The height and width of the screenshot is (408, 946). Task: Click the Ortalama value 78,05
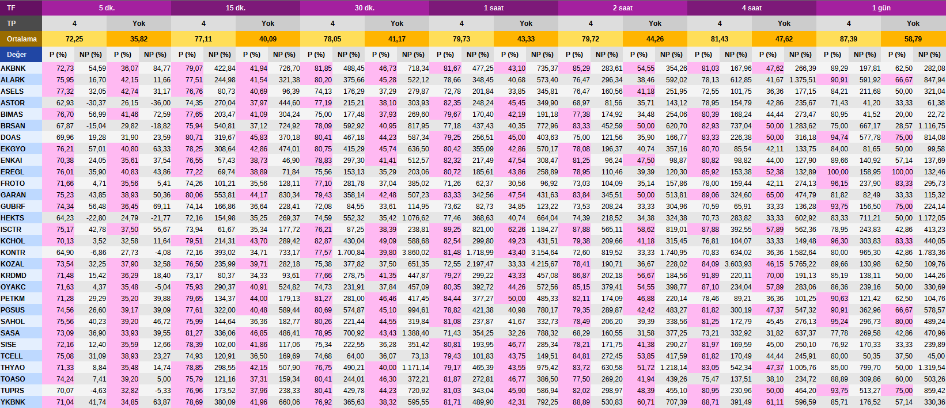(332, 39)
